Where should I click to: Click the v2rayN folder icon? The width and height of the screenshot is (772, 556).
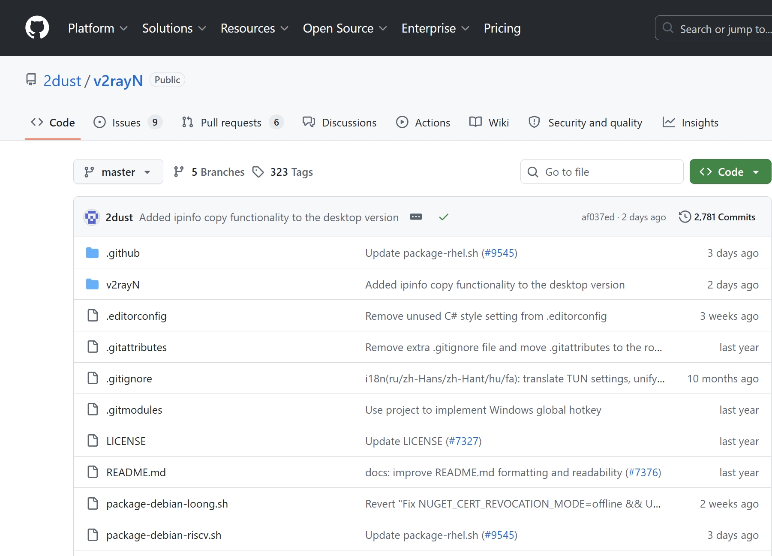click(92, 284)
